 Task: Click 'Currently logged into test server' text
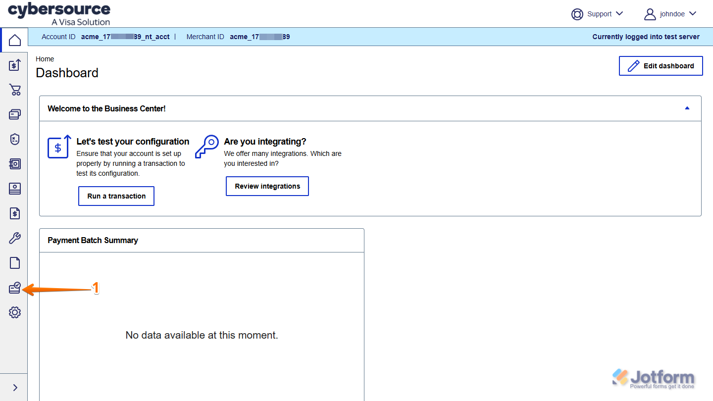646,37
